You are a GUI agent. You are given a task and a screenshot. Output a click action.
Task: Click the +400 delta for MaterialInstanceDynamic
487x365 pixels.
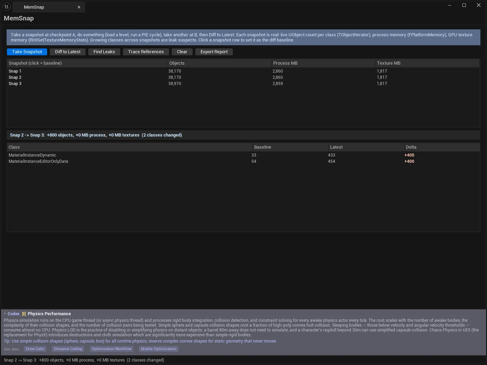[409, 155]
